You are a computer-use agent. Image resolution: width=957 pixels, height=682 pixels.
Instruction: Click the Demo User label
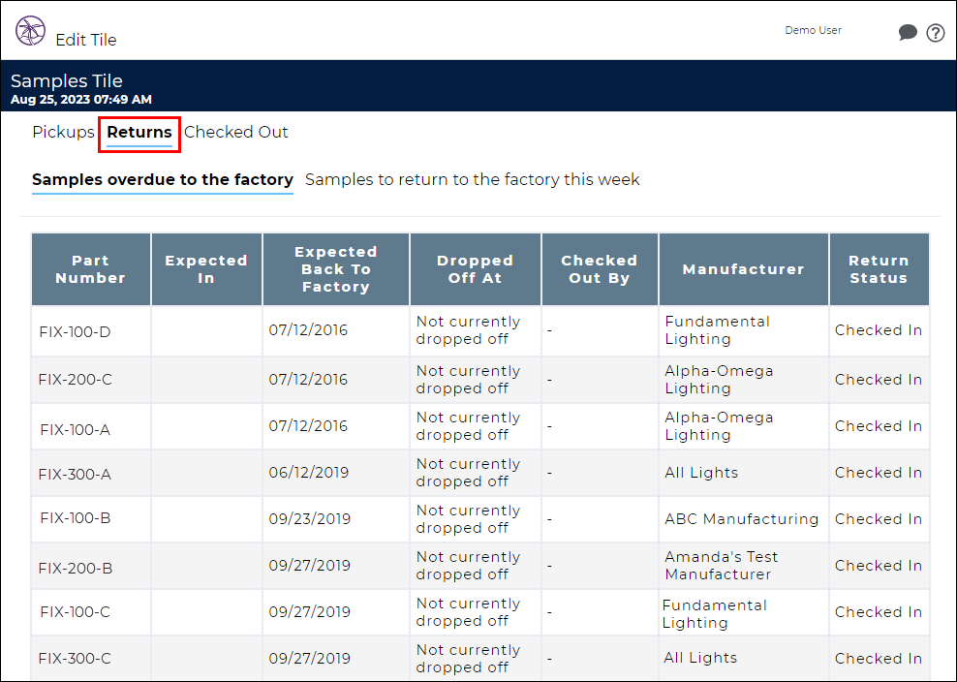click(x=813, y=30)
